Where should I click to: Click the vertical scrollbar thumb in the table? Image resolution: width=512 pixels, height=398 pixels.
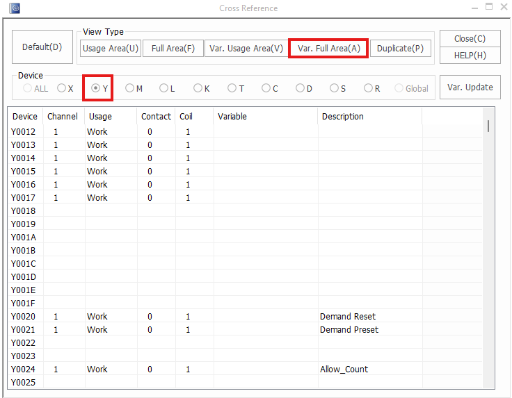(488, 126)
